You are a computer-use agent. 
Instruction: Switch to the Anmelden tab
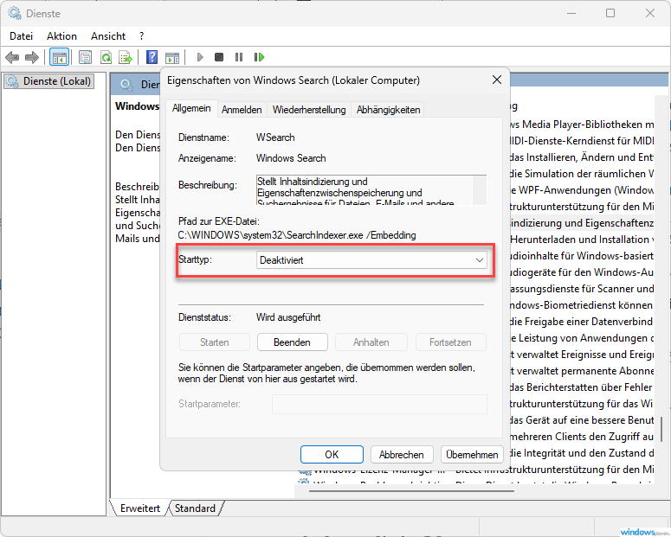(242, 110)
